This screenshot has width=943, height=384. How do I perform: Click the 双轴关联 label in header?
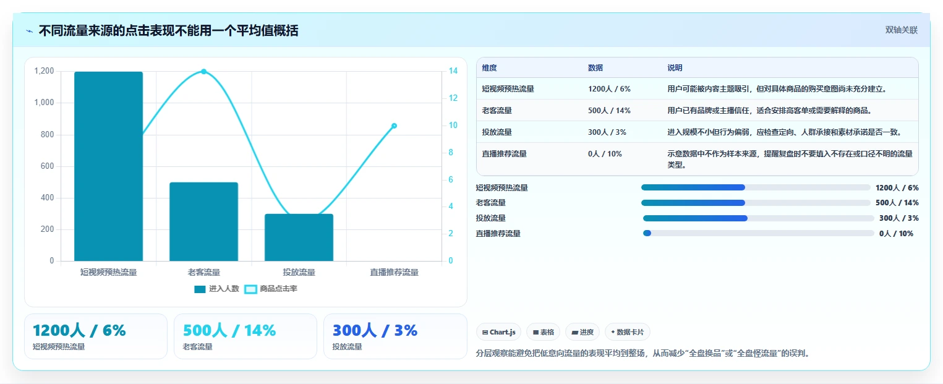point(902,30)
